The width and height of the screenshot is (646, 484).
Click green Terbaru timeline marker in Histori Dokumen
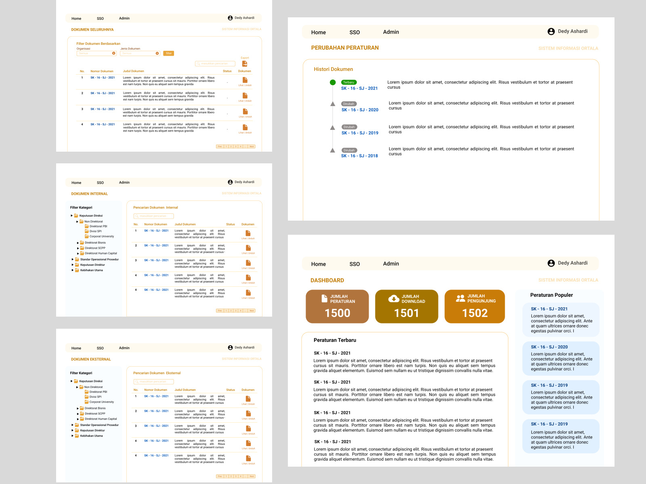[x=333, y=82]
